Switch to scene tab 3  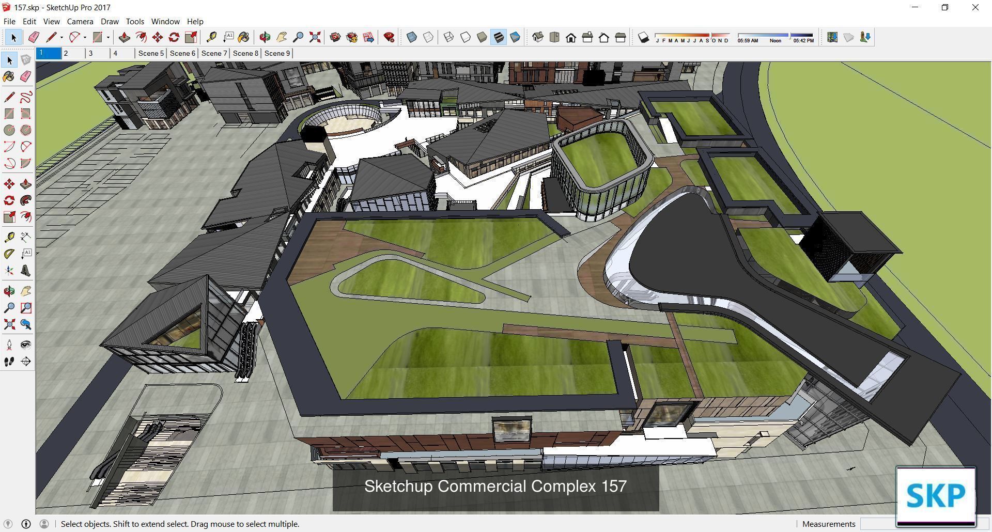coord(98,53)
